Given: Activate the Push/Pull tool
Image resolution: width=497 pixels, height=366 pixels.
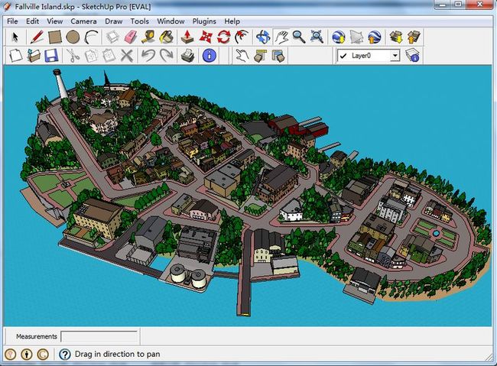Looking at the screenshot, I should [187, 37].
